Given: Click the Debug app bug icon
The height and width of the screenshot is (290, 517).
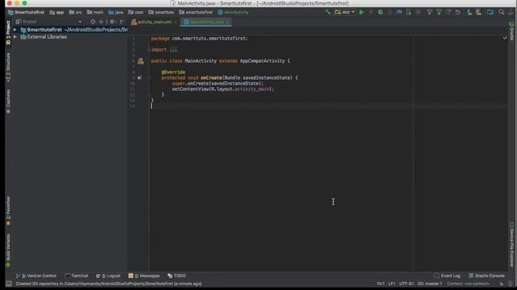Looking at the screenshot, I should 380,12.
